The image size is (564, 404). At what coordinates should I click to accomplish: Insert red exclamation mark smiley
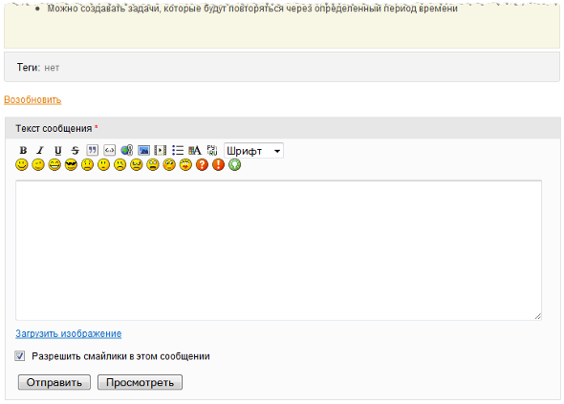pos(218,165)
